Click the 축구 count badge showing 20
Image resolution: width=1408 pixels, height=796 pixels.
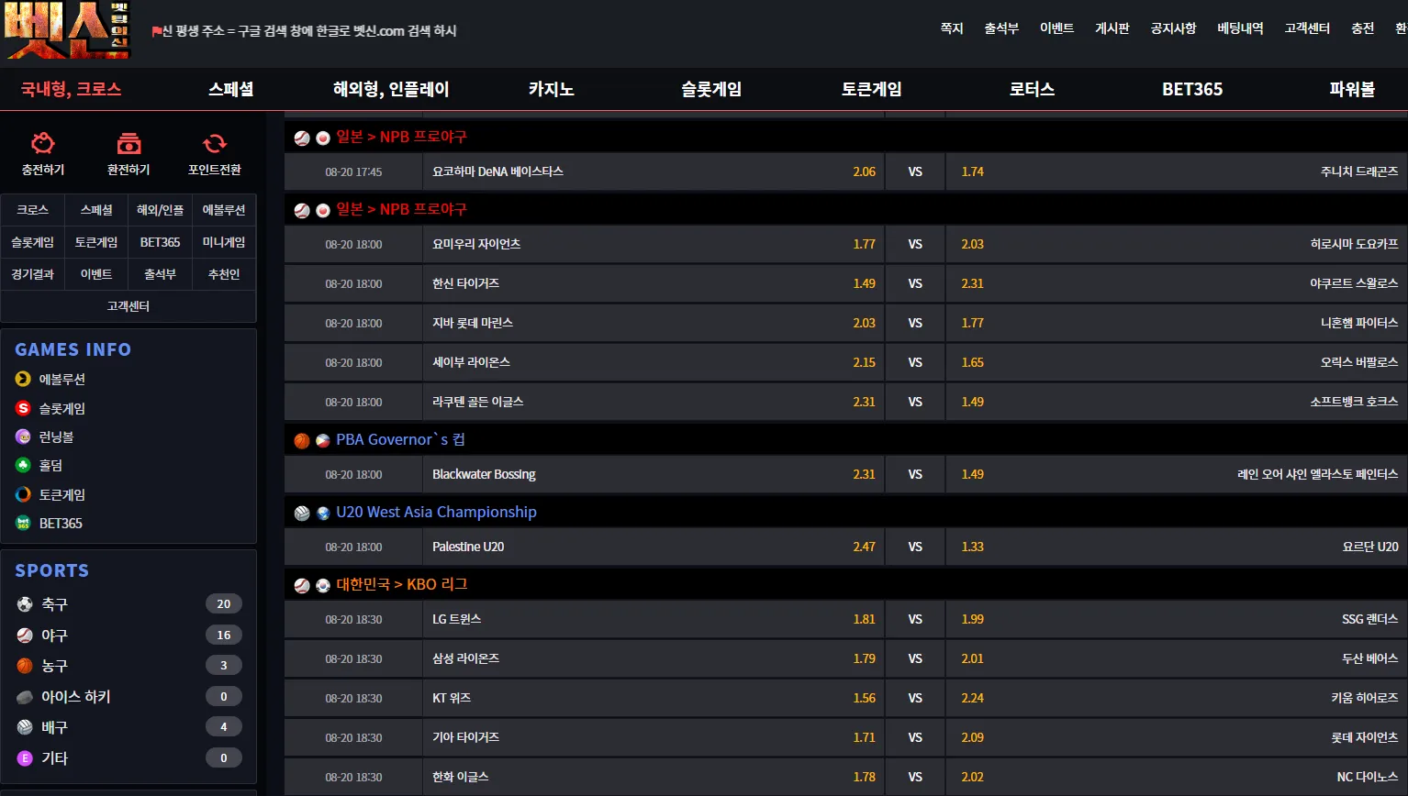(224, 603)
